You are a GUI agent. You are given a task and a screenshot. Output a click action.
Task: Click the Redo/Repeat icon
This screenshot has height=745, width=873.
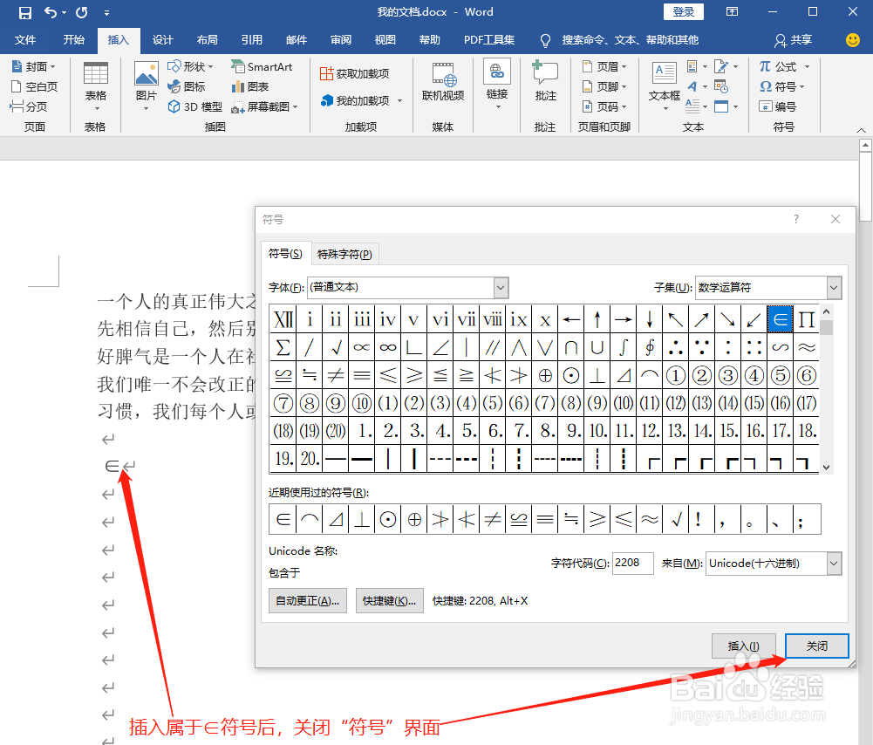coord(82,12)
